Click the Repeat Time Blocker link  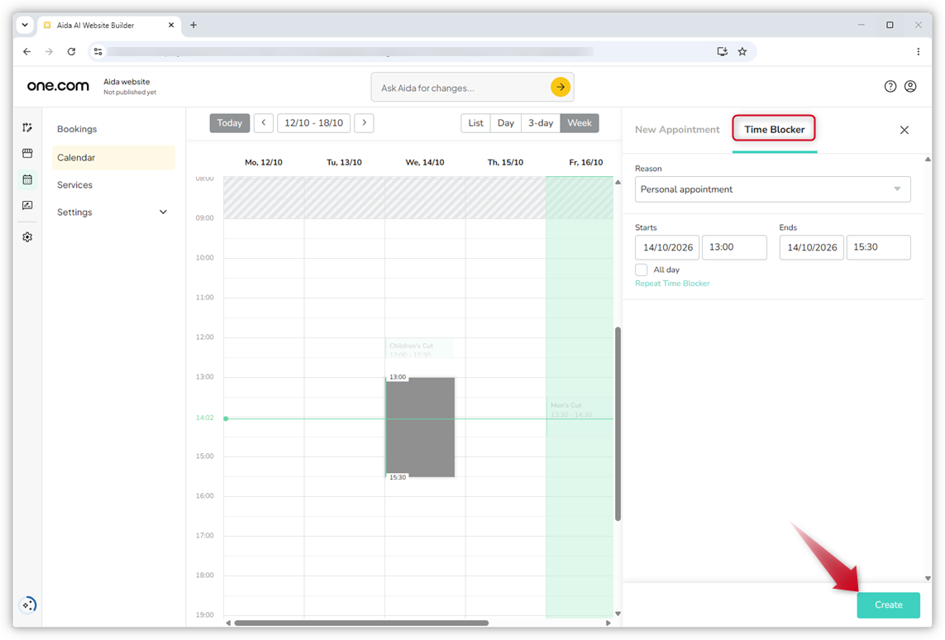(672, 284)
